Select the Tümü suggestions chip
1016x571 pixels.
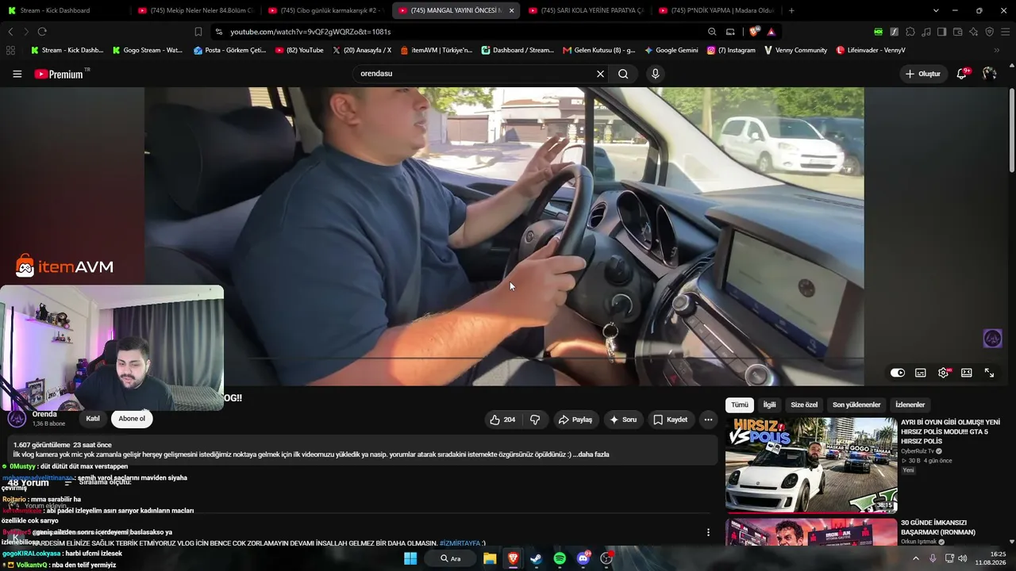coord(740,404)
